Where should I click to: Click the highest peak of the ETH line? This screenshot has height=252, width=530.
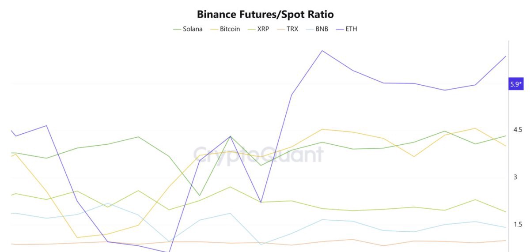(x=322, y=51)
